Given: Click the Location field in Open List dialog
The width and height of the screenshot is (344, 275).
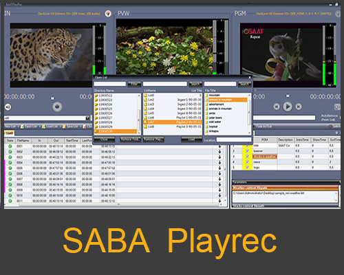Looking at the screenshot, I should [234, 140].
